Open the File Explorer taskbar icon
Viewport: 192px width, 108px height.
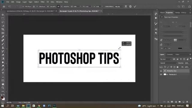click(23, 106)
